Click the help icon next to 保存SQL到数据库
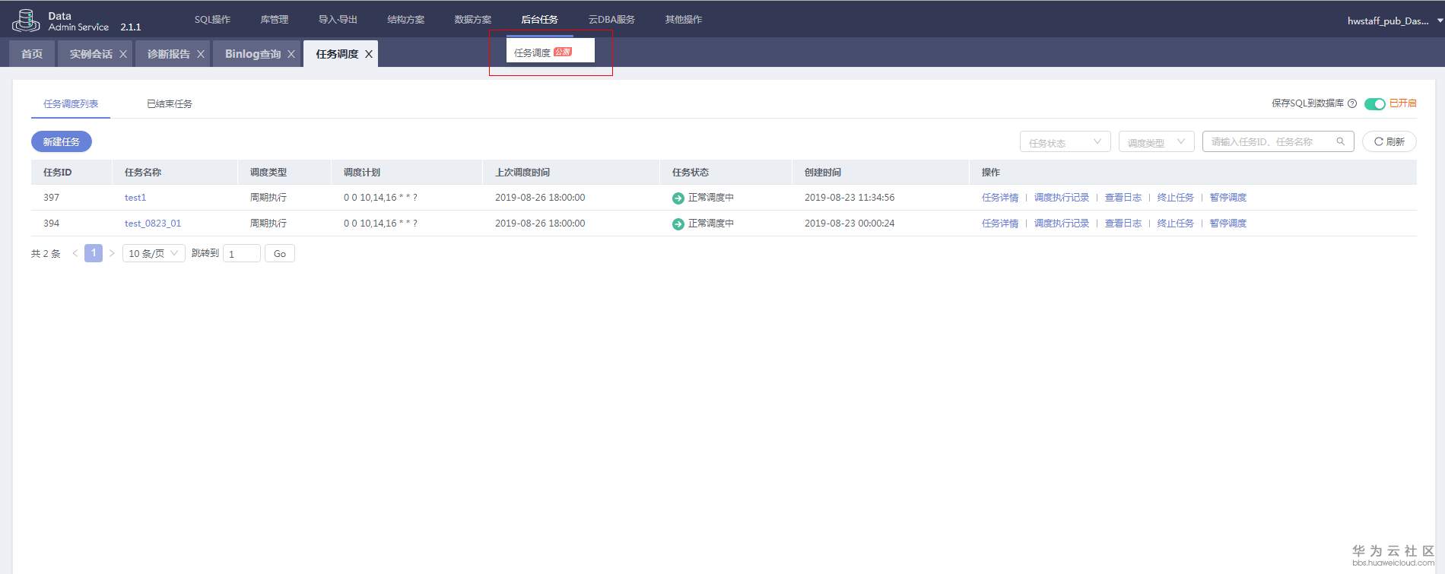This screenshot has height=574, width=1445. 1352,103
